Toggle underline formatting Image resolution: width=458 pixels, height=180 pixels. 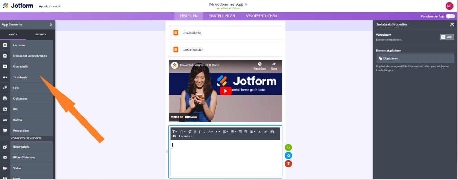[x=204, y=132]
